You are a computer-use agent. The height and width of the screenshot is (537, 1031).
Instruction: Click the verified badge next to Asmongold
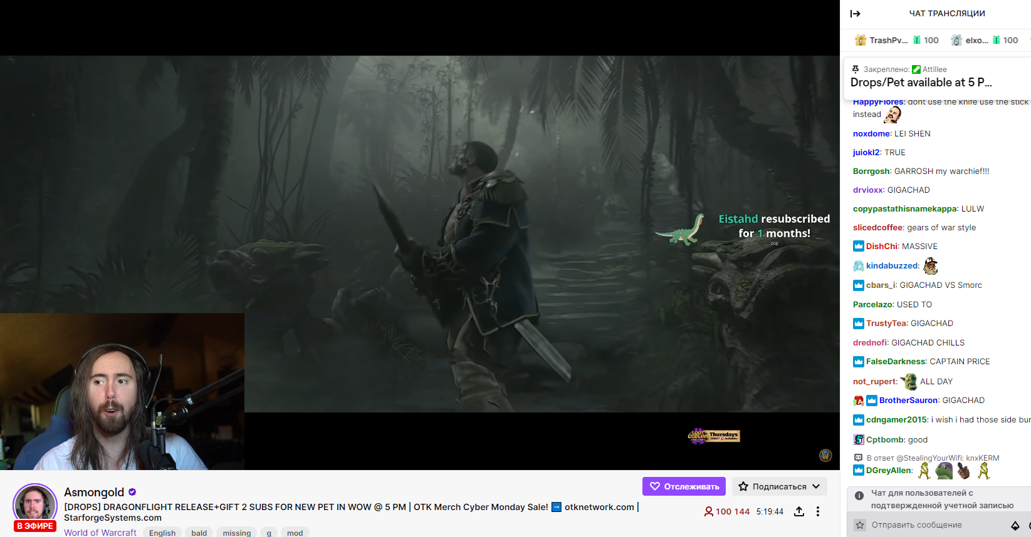point(132,492)
